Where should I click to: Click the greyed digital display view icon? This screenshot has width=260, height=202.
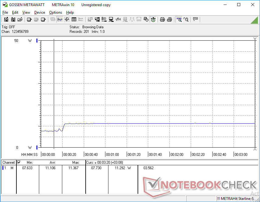click(53, 19)
